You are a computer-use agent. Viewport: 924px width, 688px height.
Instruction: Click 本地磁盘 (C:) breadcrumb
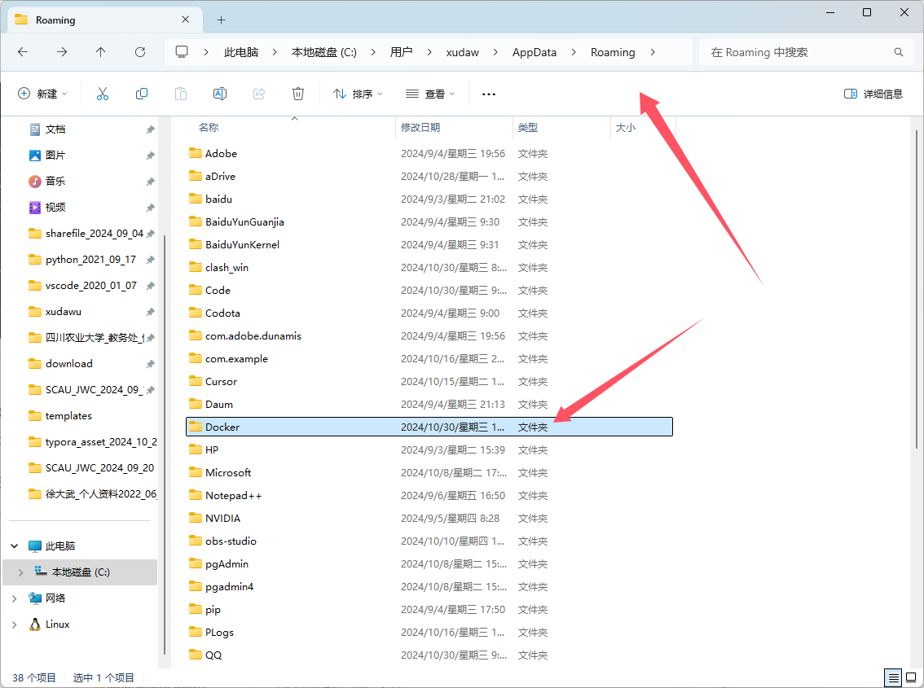(324, 52)
